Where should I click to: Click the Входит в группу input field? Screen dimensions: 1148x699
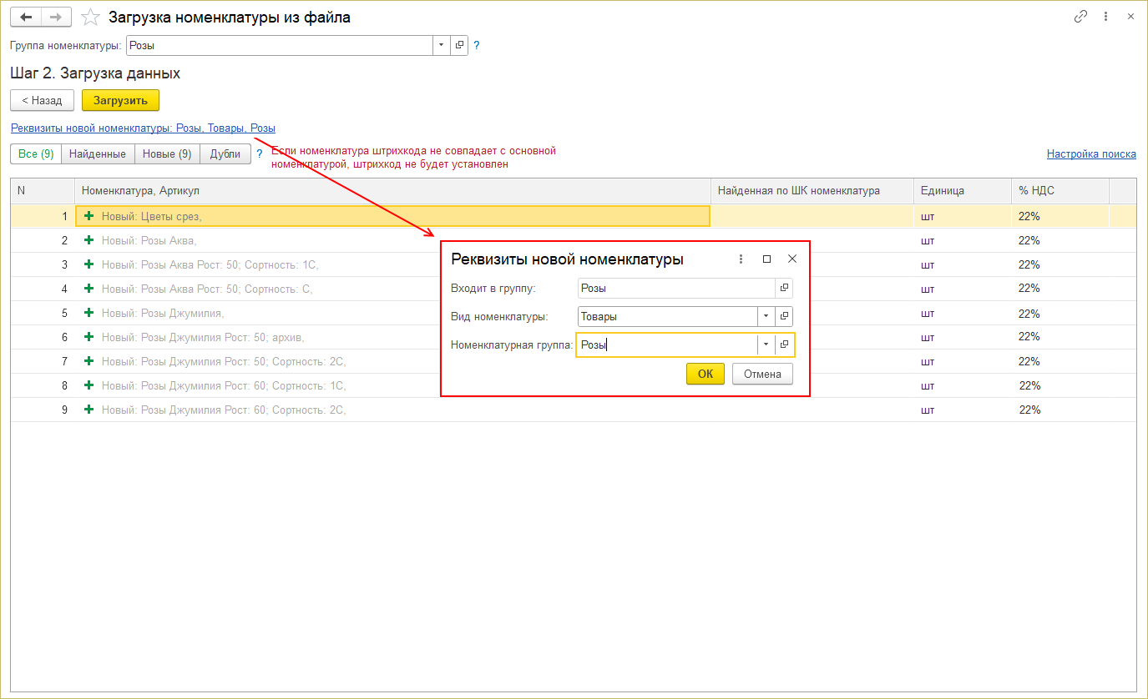pyautogui.click(x=676, y=288)
